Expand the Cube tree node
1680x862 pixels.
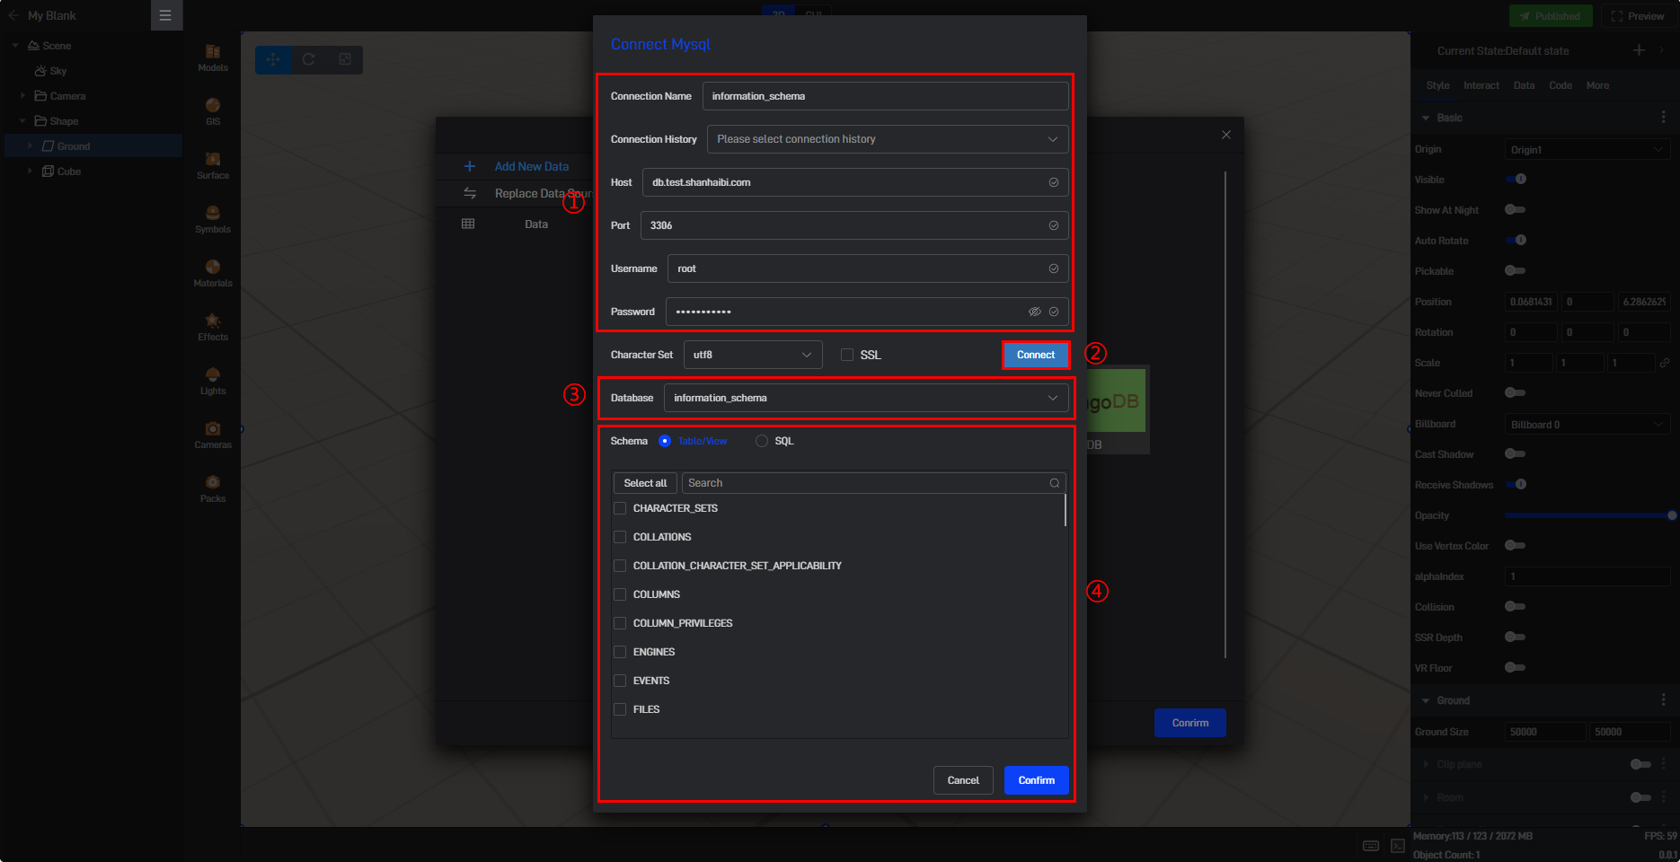click(x=30, y=172)
